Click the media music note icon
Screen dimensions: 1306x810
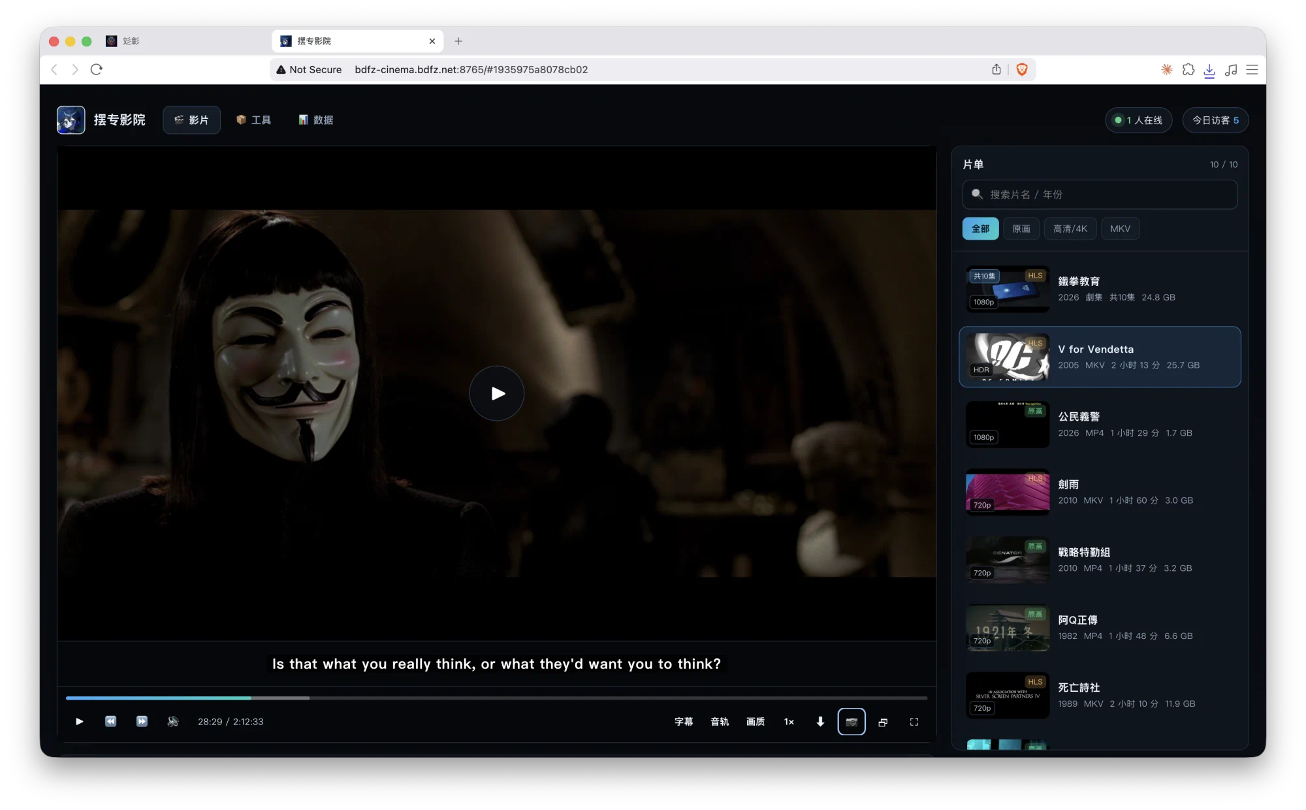pyautogui.click(x=1231, y=70)
